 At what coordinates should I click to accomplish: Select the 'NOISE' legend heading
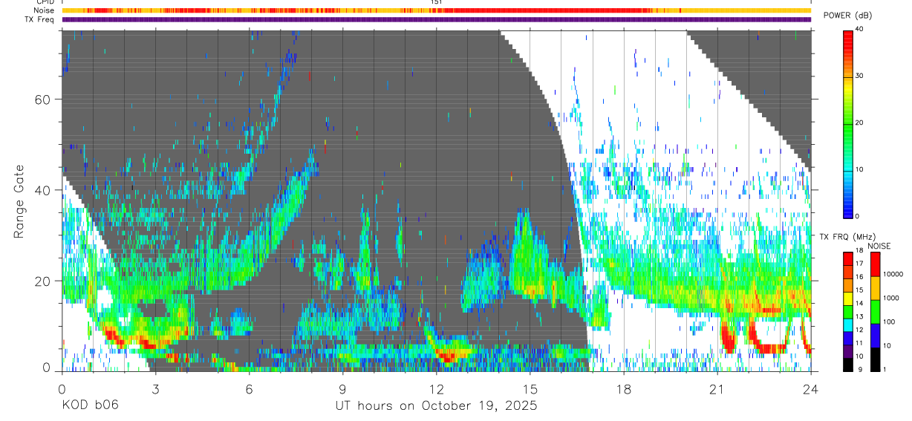879,247
